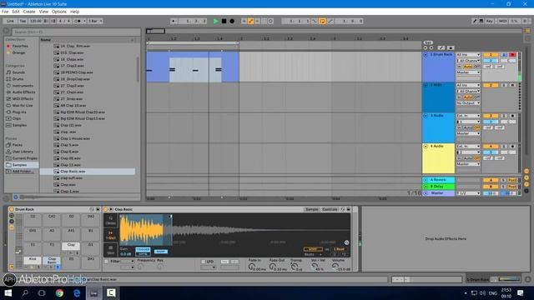The image size is (534, 300).
Task: Open the All Ins dropdown on Drum Rack track
Action: click(468, 55)
